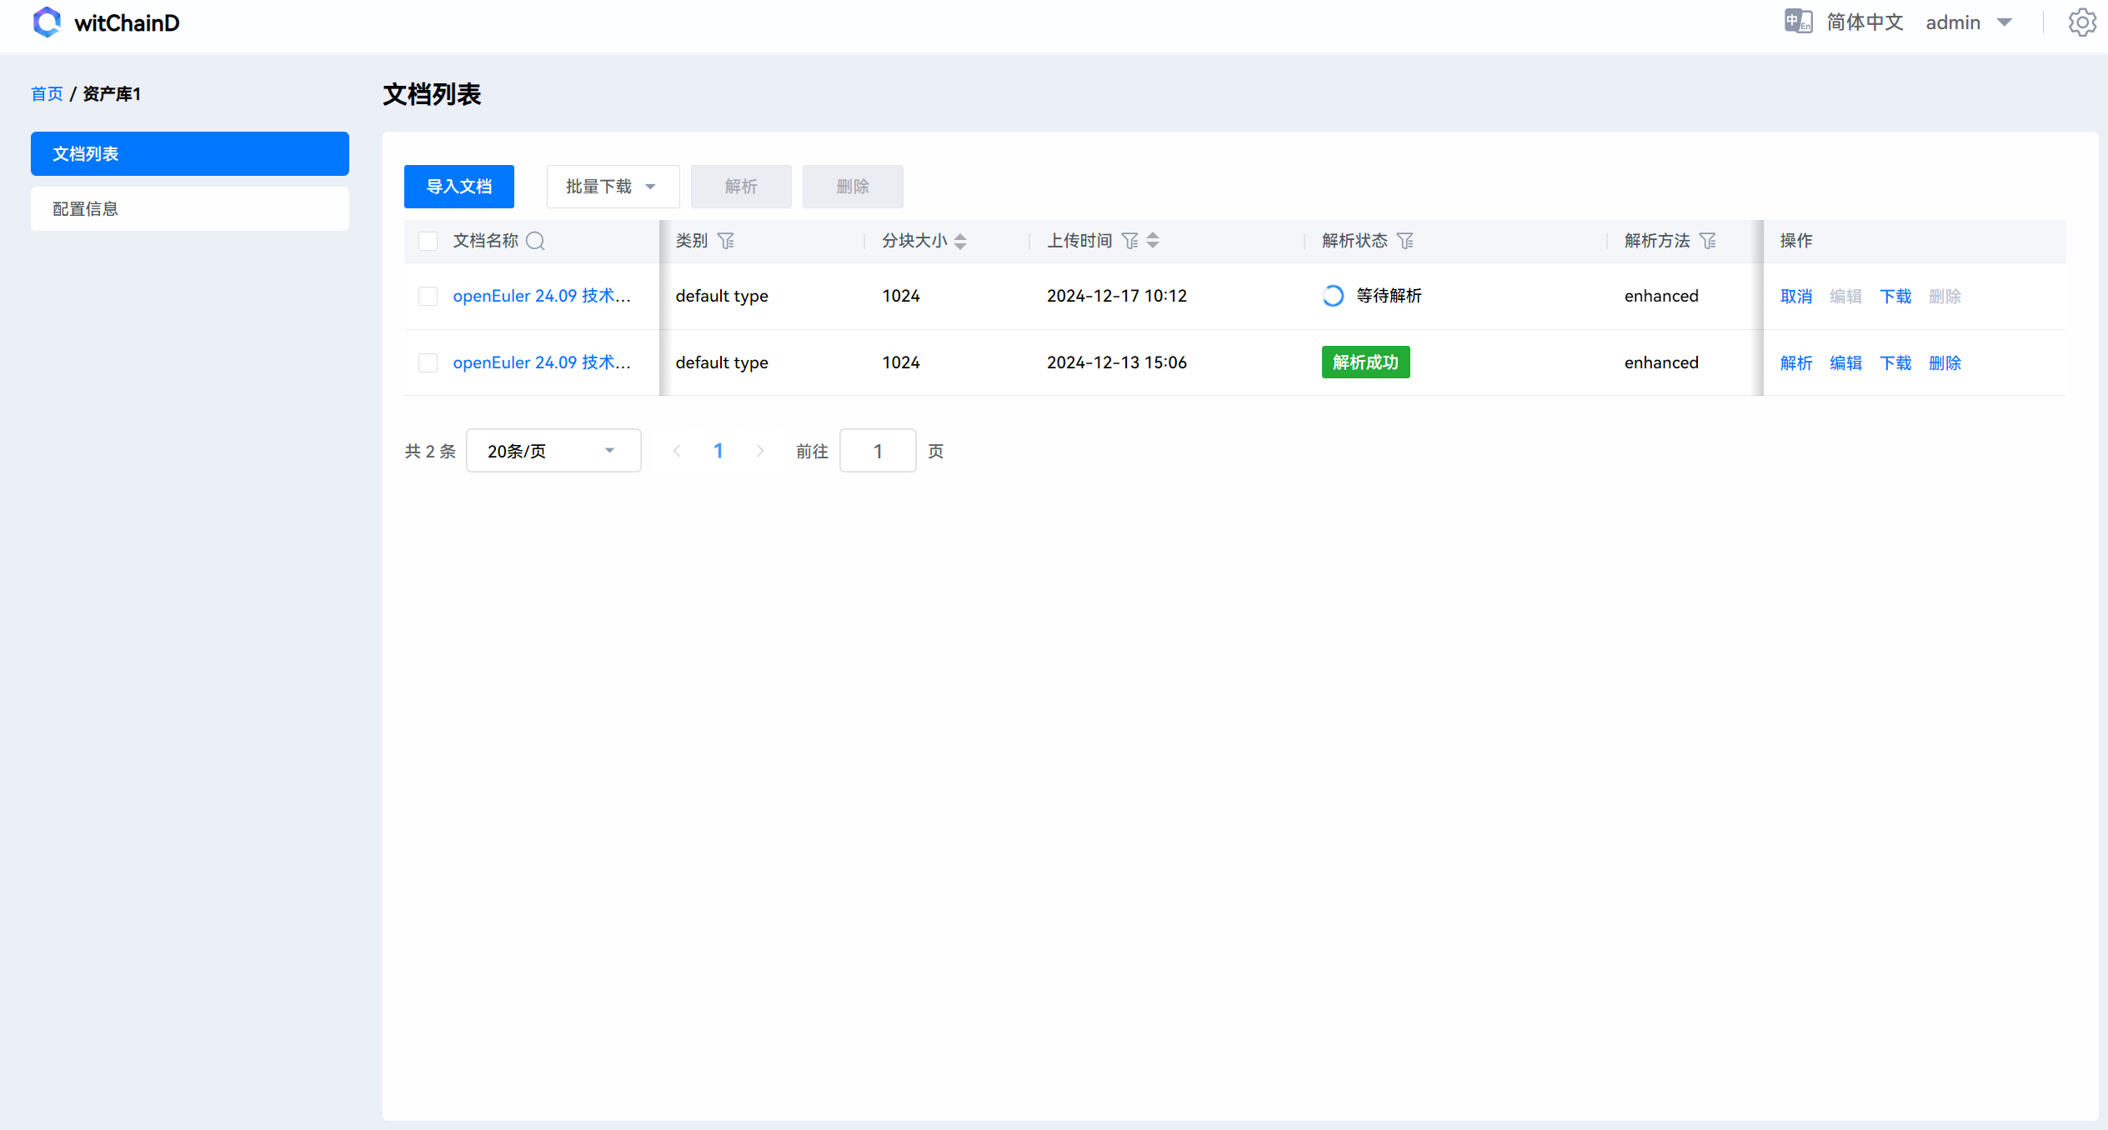
Task: Sort by 分块大小 column arrows
Action: pos(960,241)
